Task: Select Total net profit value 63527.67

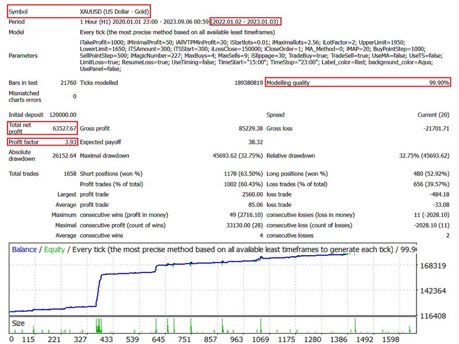Action: click(64, 128)
